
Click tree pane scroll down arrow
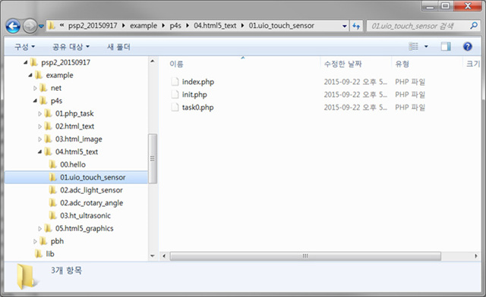[152, 256]
